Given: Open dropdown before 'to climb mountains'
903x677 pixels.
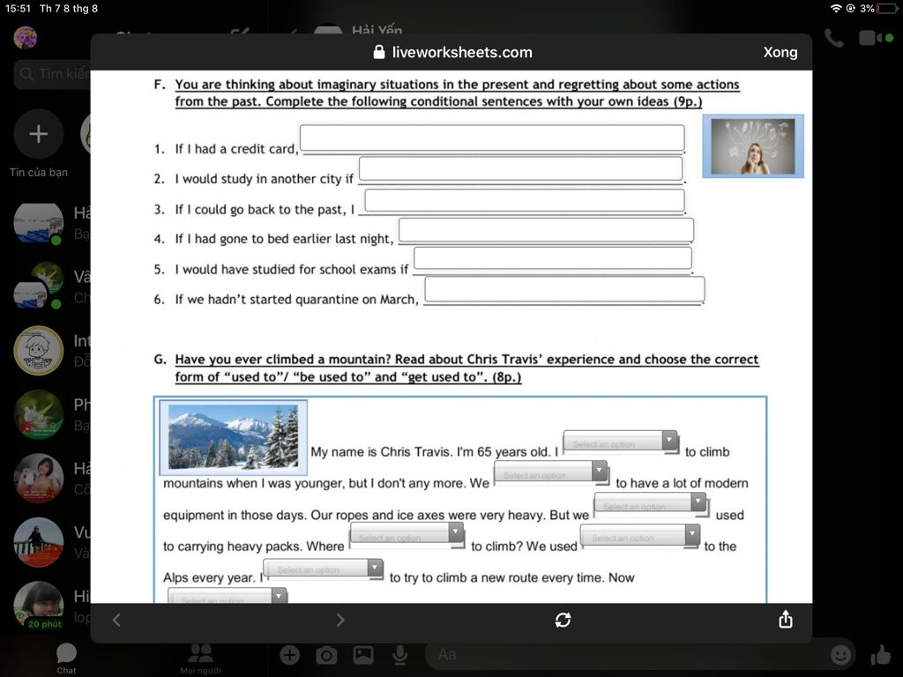Looking at the screenshot, I should (x=620, y=441).
